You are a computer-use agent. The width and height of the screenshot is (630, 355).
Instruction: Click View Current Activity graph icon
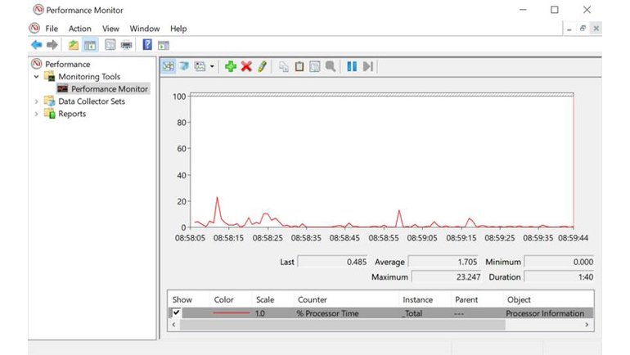[169, 66]
